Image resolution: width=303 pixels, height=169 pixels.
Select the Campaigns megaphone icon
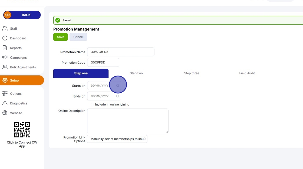coord(5,58)
